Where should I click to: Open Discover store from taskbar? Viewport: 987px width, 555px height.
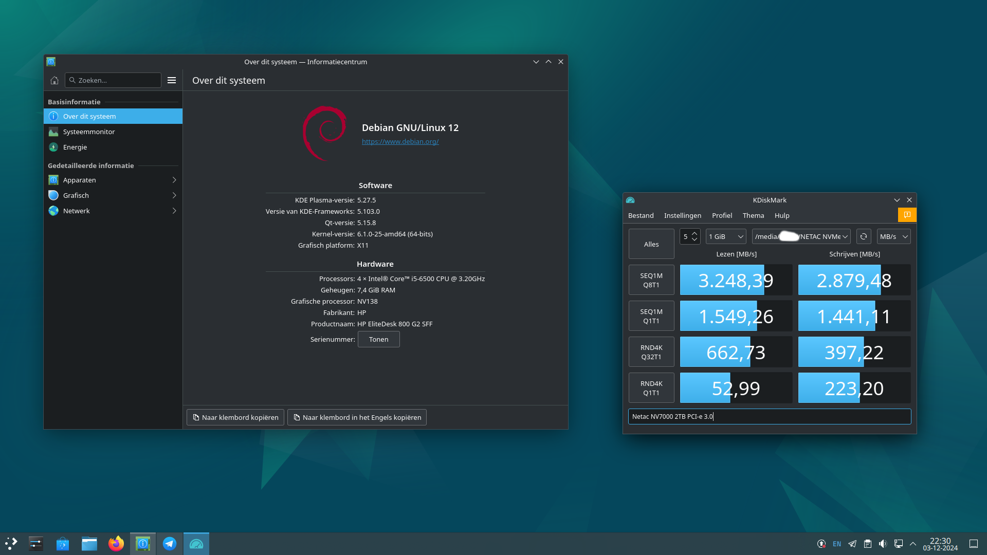click(63, 544)
